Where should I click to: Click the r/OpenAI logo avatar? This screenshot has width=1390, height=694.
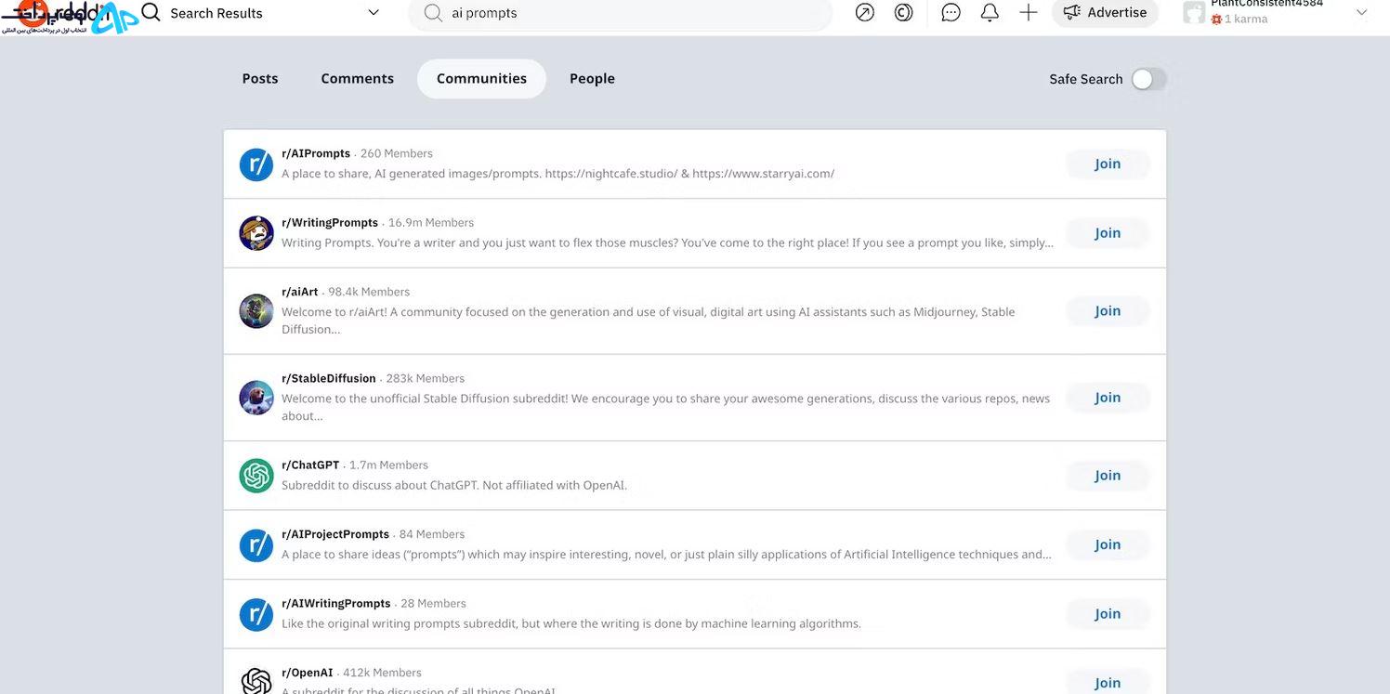pyautogui.click(x=256, y=682)
